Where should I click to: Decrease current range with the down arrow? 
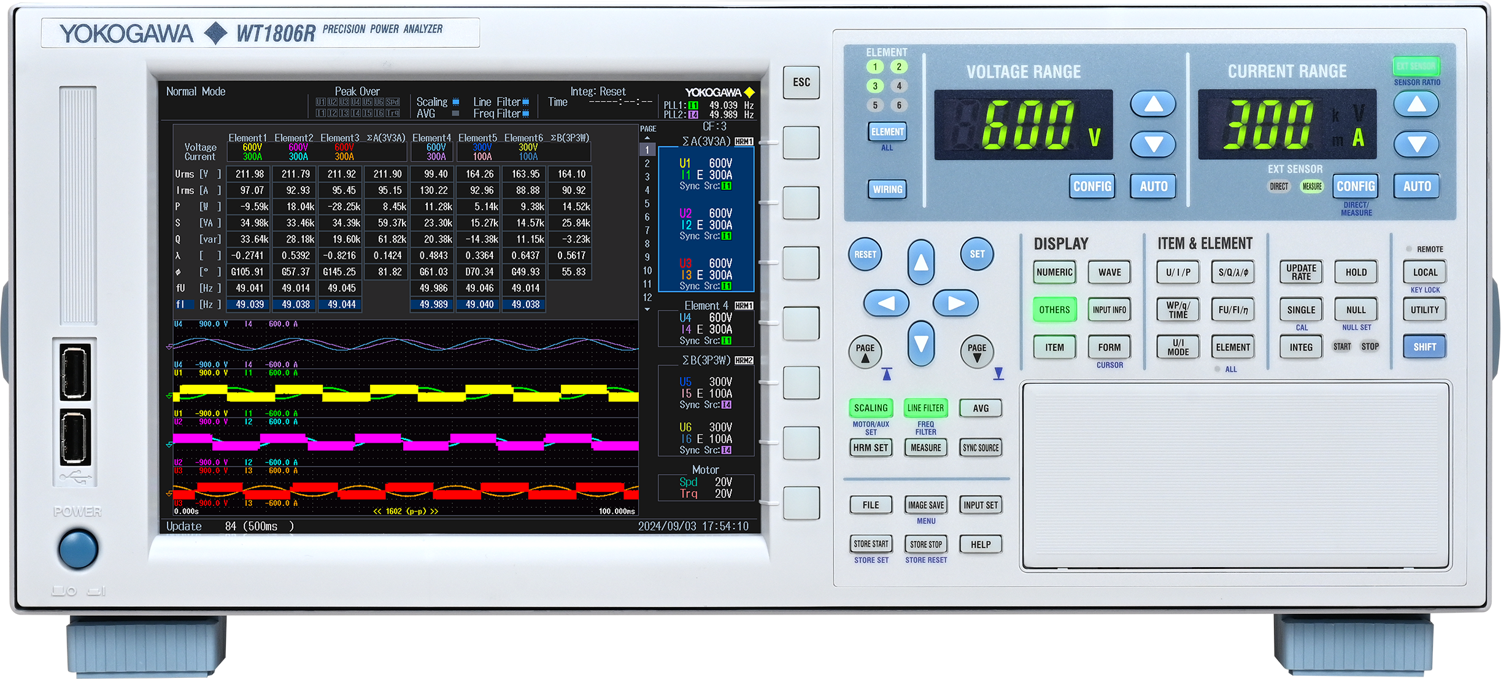click(x=1415, y=145)
